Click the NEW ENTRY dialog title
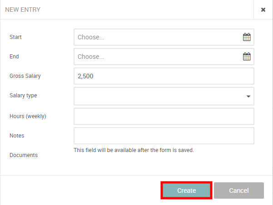This screenshot has height=205, width=273. coord(23,10)
